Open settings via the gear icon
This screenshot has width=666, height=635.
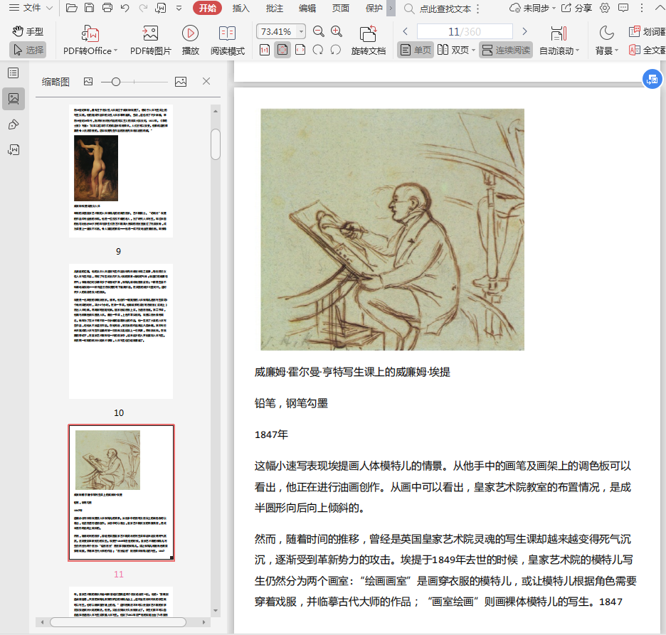[605, 8]
